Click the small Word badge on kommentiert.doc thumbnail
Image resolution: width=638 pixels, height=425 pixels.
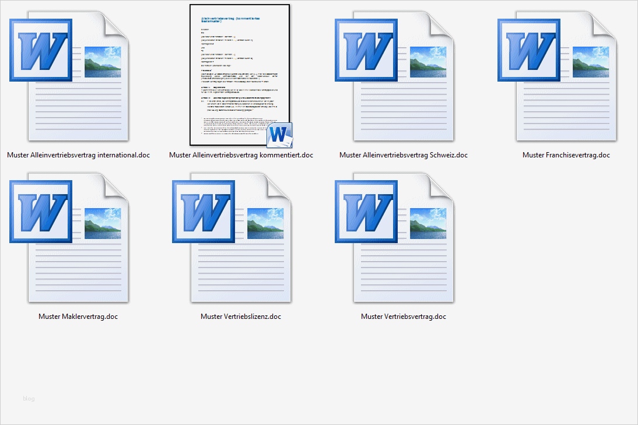(x=279, y=135)
